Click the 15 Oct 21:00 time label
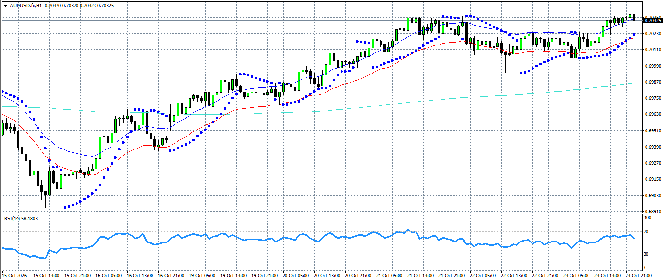665x279 pixels. (x=77, y=275)
